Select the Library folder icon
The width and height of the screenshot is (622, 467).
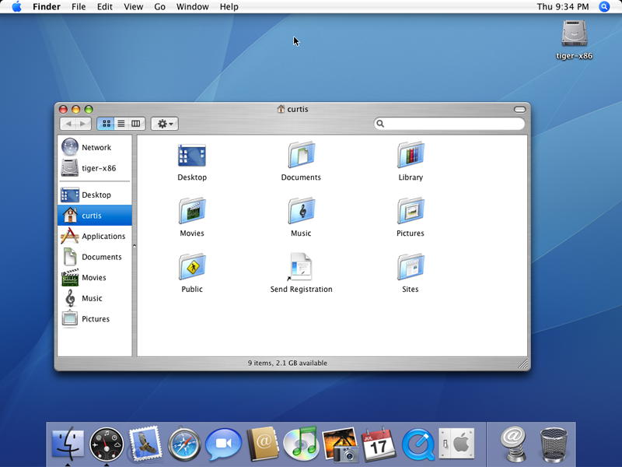[x=411, y=156]
